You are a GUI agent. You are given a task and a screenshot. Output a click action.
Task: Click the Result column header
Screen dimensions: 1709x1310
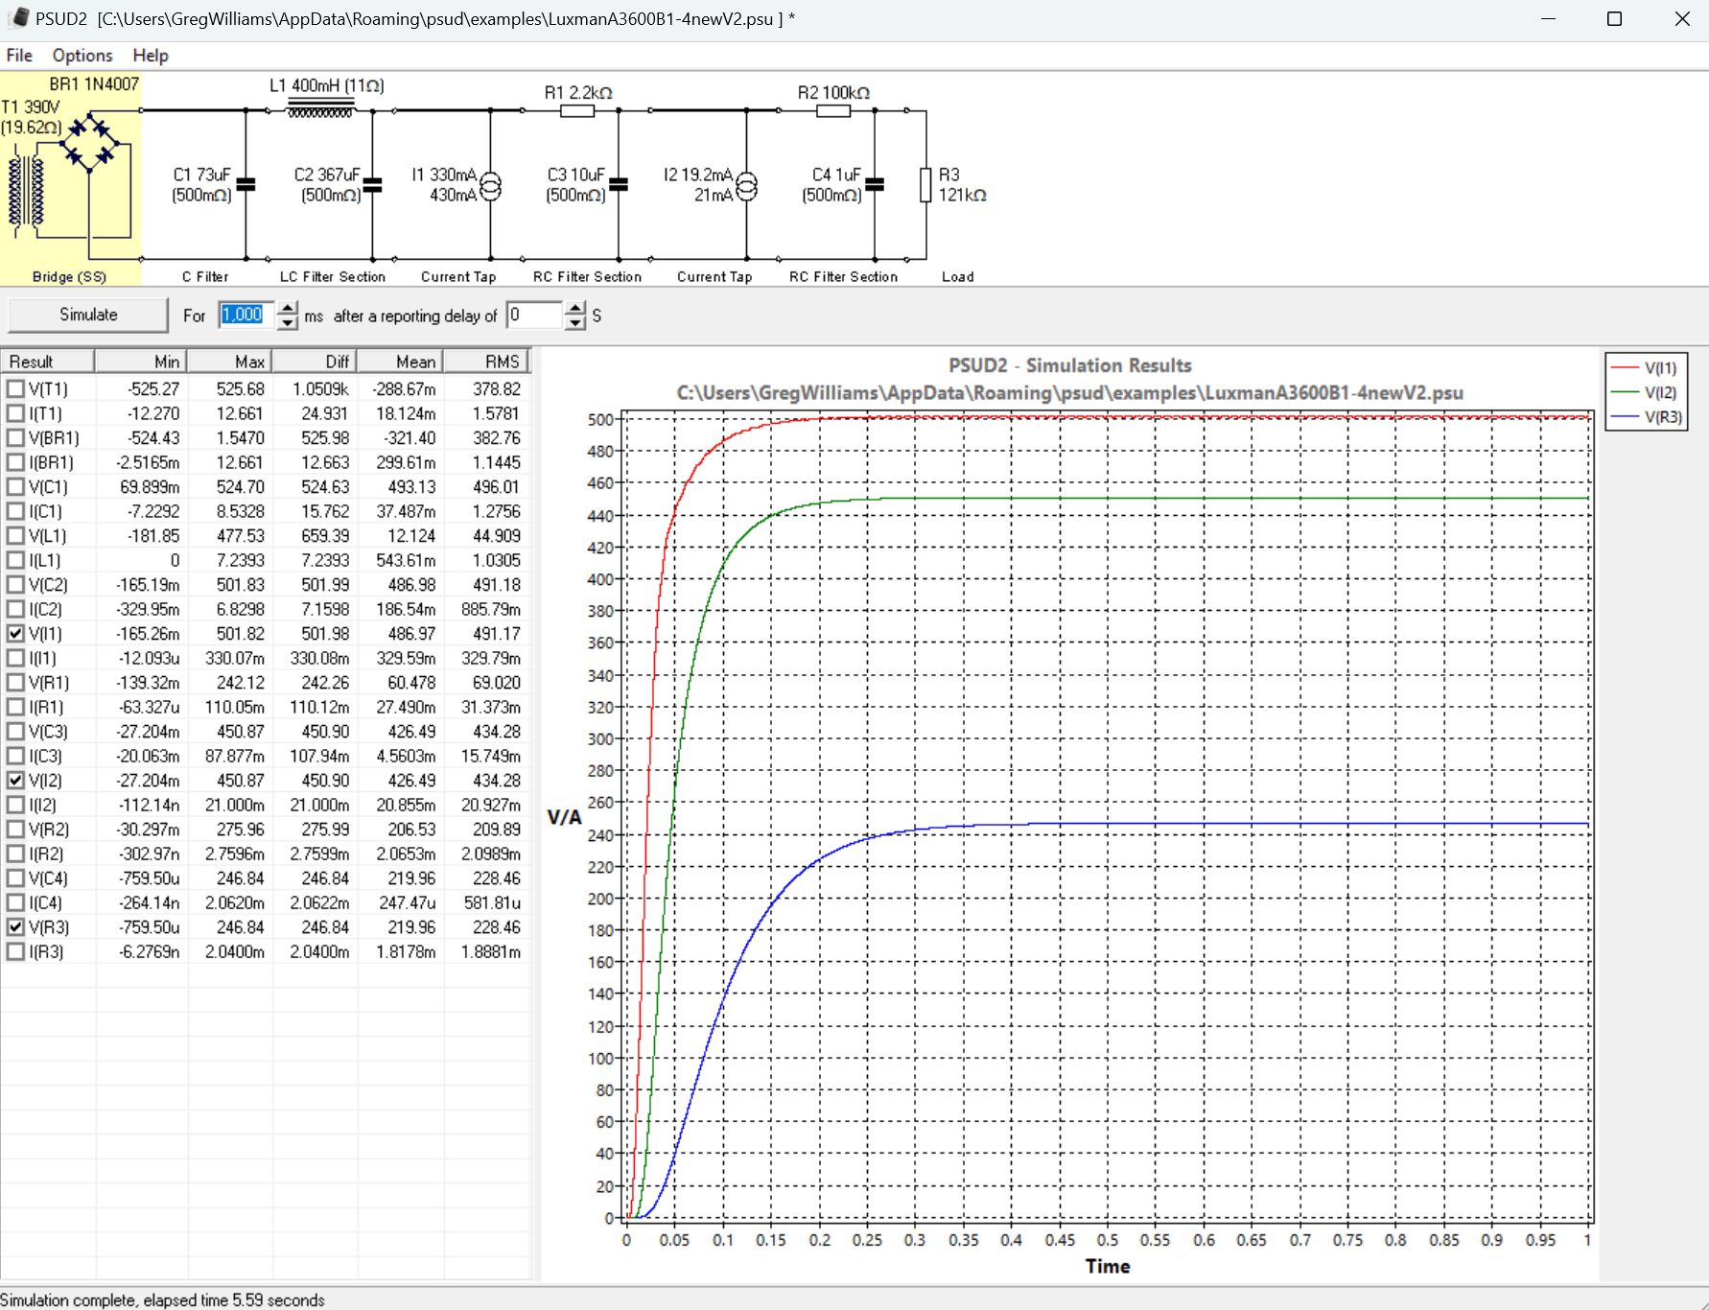click(47, 362)
